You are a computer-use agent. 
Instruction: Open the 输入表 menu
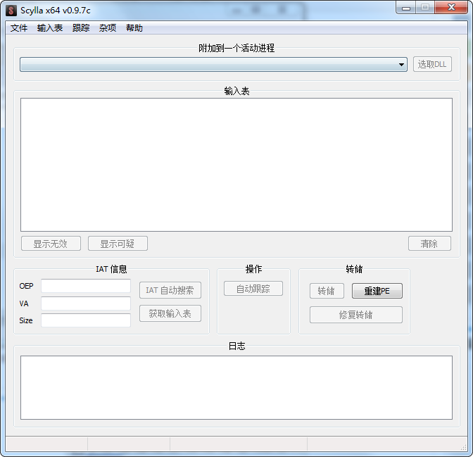[50, 28]
